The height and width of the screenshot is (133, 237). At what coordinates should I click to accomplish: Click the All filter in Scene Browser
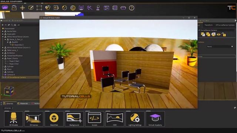click(x=19, y=25)
